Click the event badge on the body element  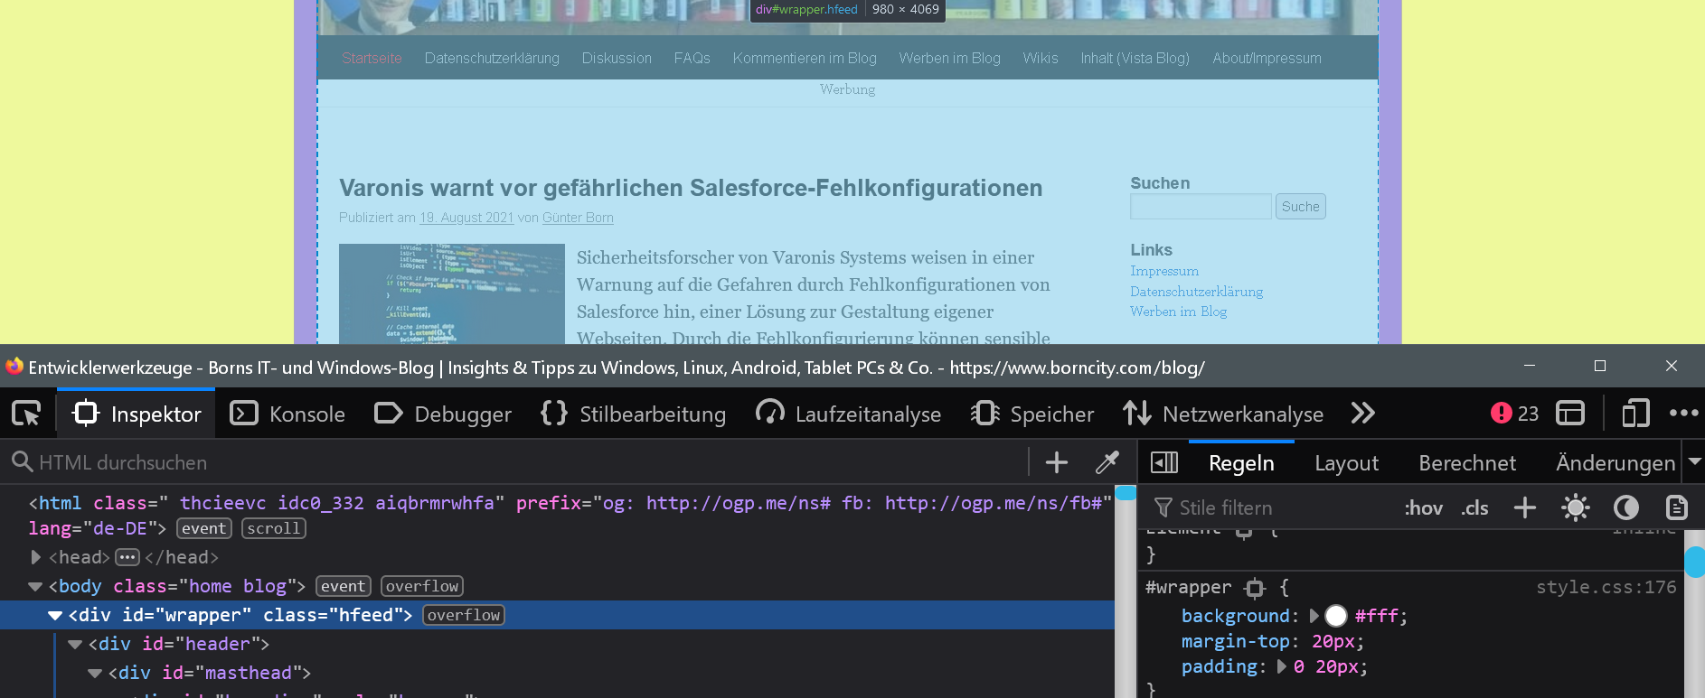click(344, 586)
